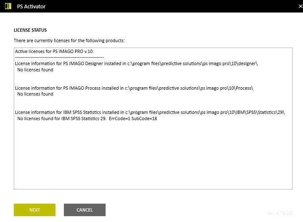Click the "PS Activator" title text
303x222 pixels.
pyautogui.click(x=31, y=6)
